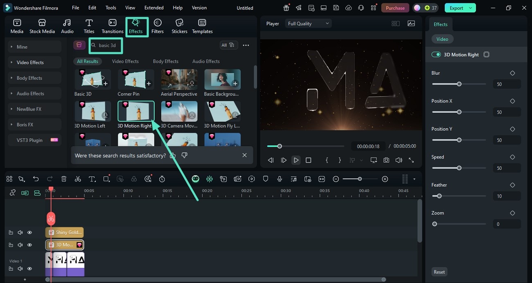This screenshot has width=532, height=283.
Task: Open the Templates tab
Action: (202, 26)
